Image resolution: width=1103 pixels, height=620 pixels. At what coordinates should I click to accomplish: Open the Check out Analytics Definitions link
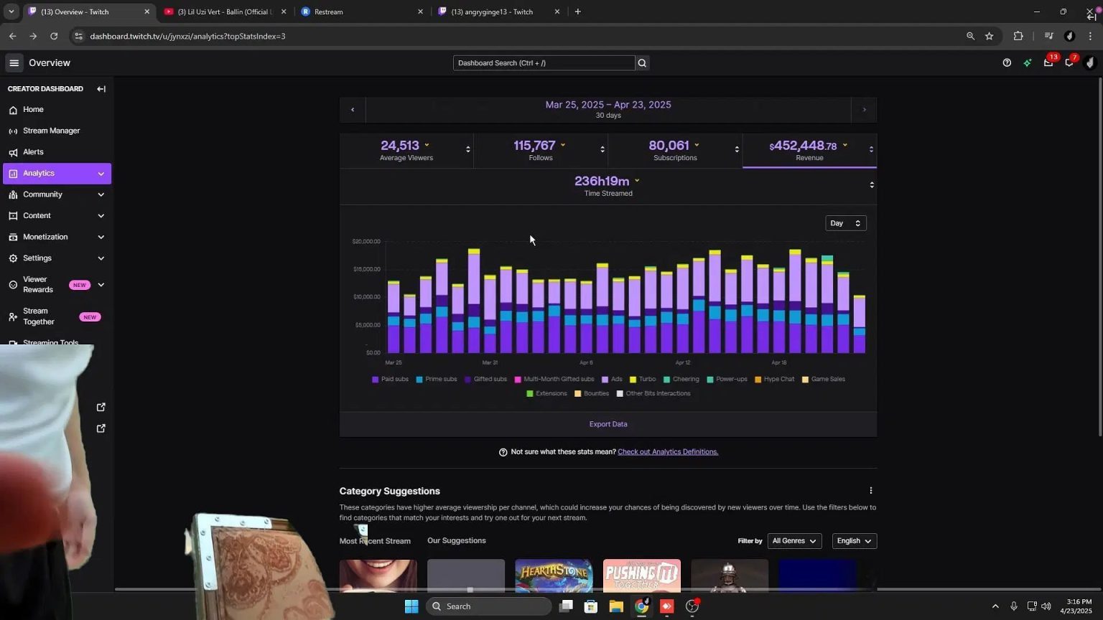(x=667, y=451)
